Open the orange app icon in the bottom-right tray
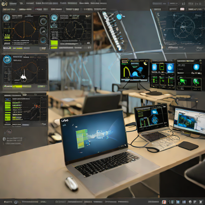 [164, 202]
